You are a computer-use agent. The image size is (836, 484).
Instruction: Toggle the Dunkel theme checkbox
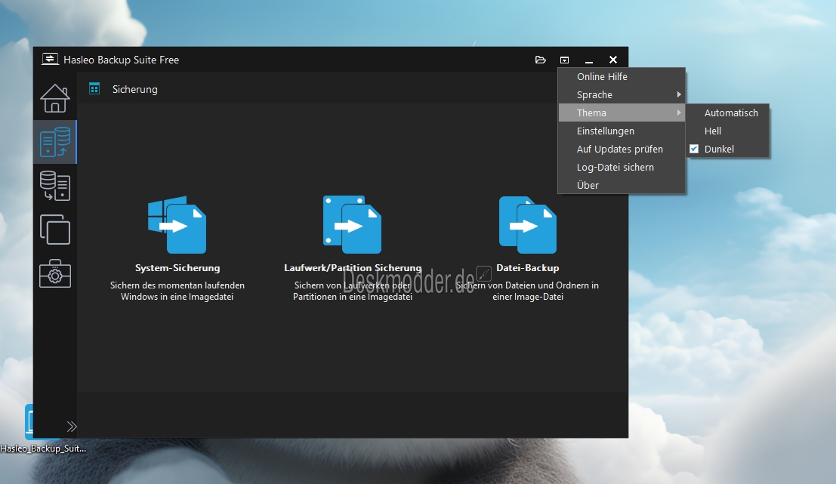[x=694, y=150]
